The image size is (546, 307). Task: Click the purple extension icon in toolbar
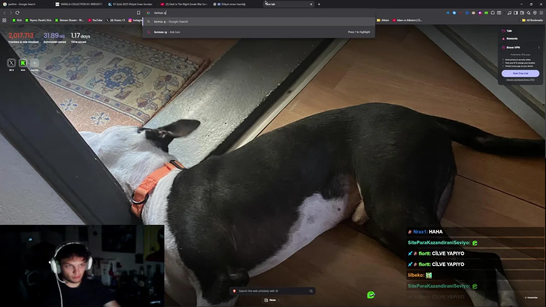(x=480, y=13)
